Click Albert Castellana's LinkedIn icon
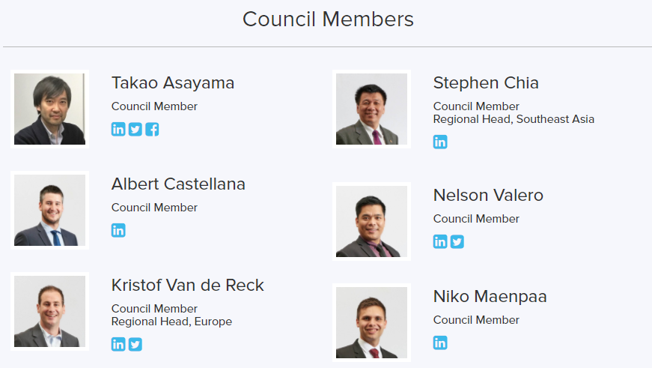652x368 pixels. 118,230
